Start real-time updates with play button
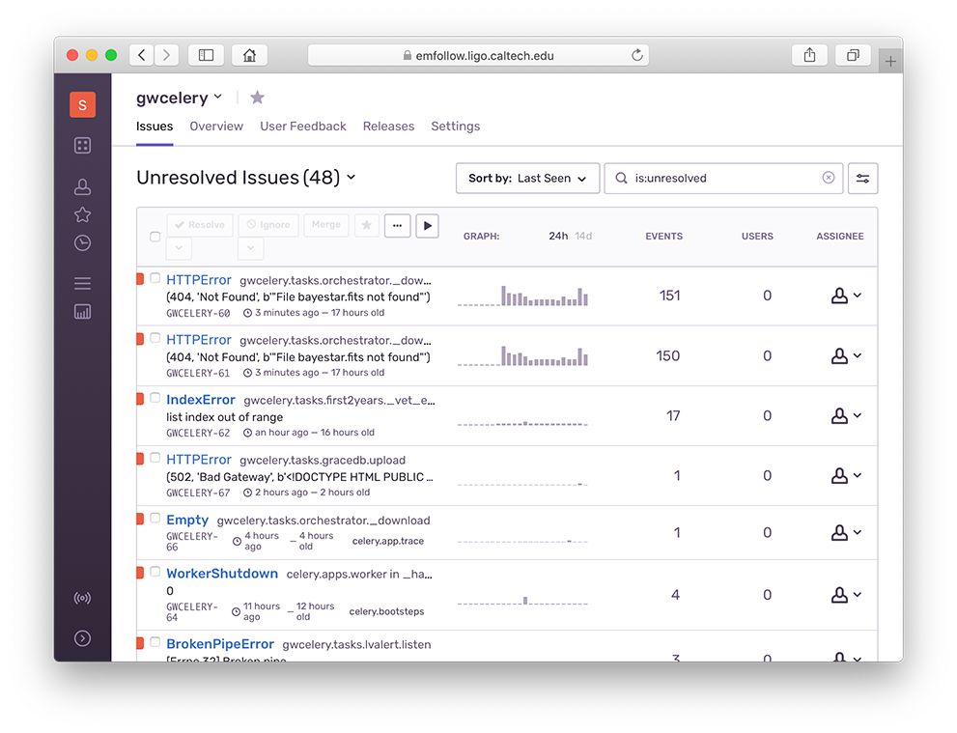 427,226
